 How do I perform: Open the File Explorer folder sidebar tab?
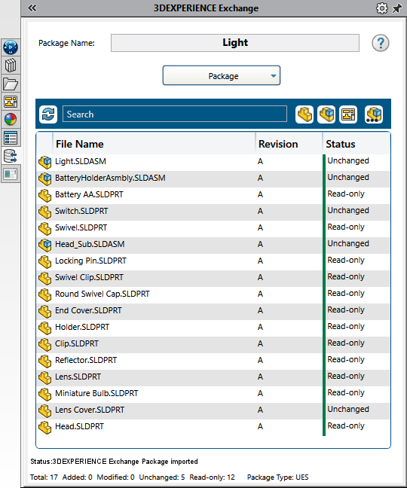[x=11, y=84]
